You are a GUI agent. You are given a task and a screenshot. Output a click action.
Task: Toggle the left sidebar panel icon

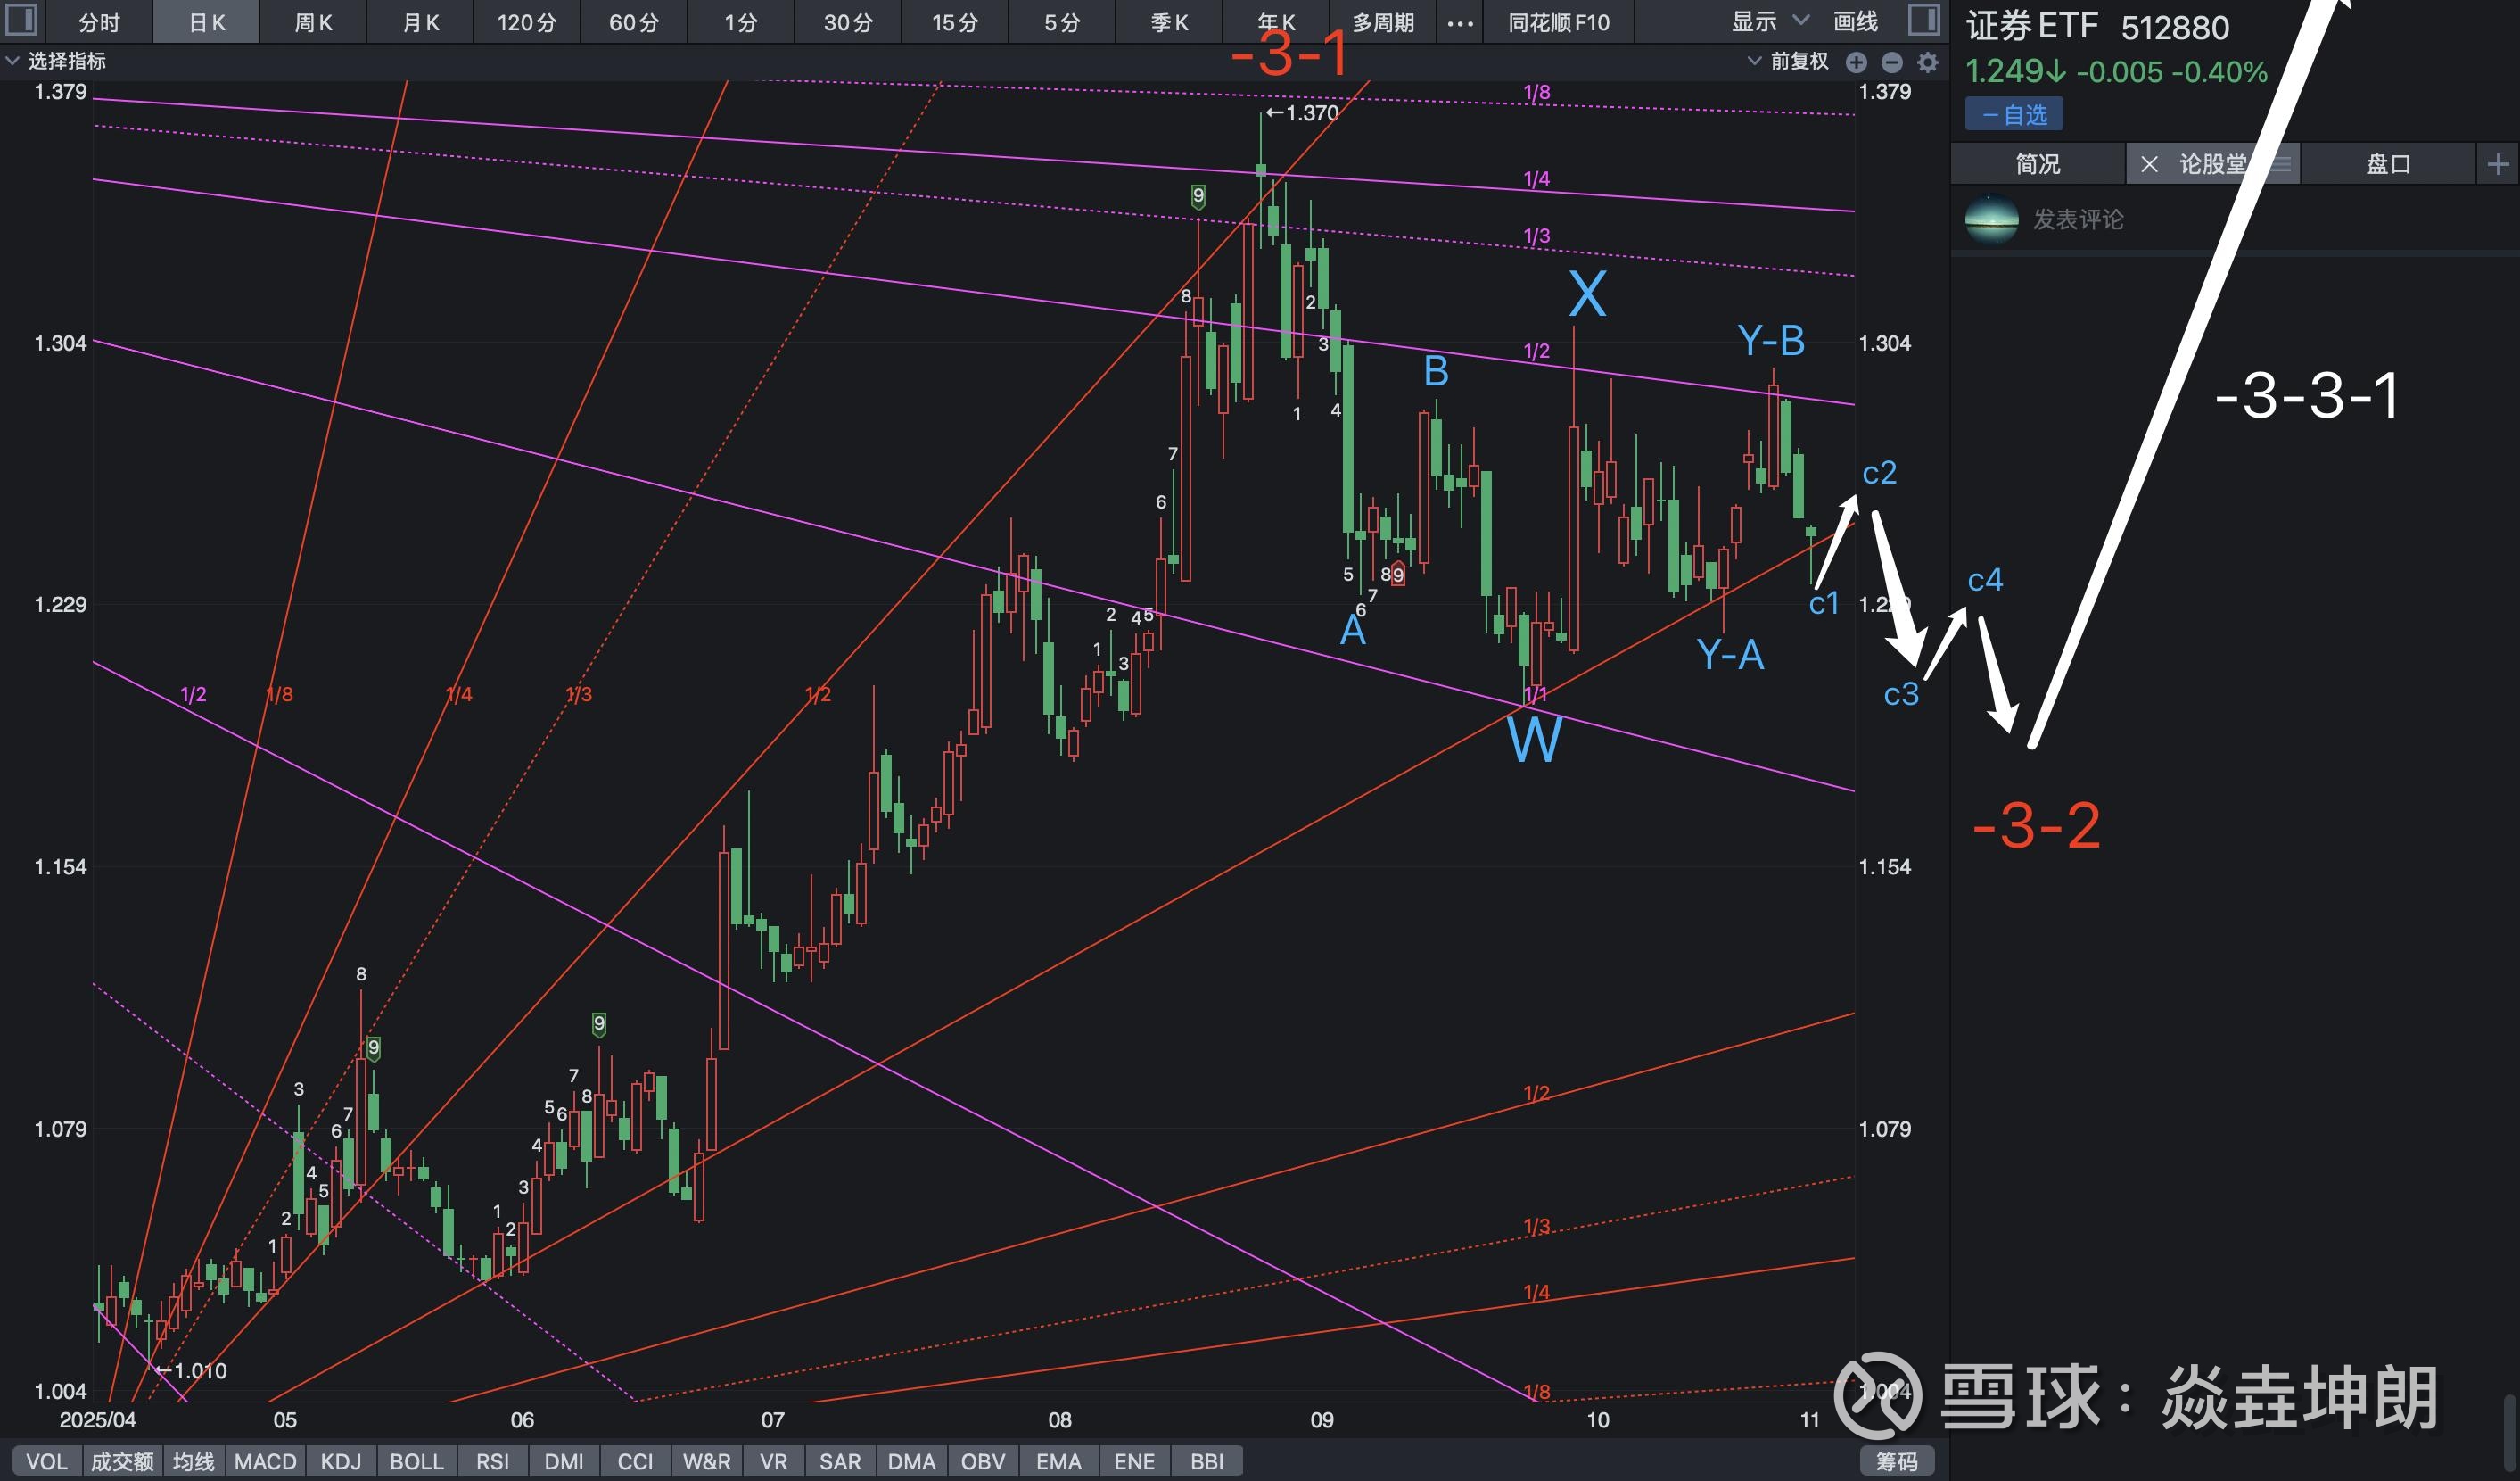[x=21, y=20]
